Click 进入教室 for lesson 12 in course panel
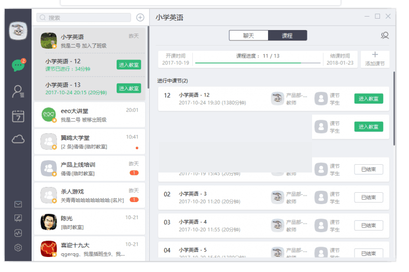The height and width of the screenshot is (272, 409). (369, 98)
